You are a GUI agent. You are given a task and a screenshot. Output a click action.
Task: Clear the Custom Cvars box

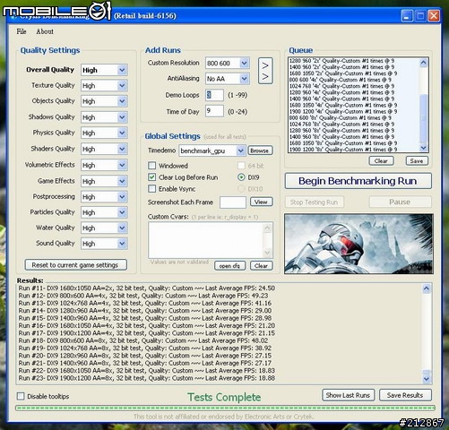[261, 266]
